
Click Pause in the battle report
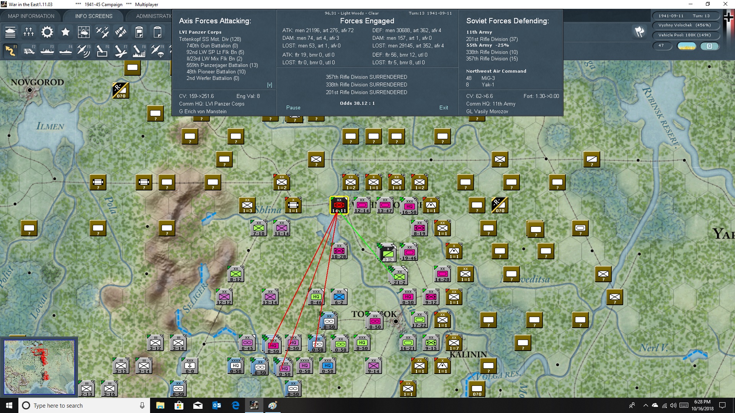[293, 107]
